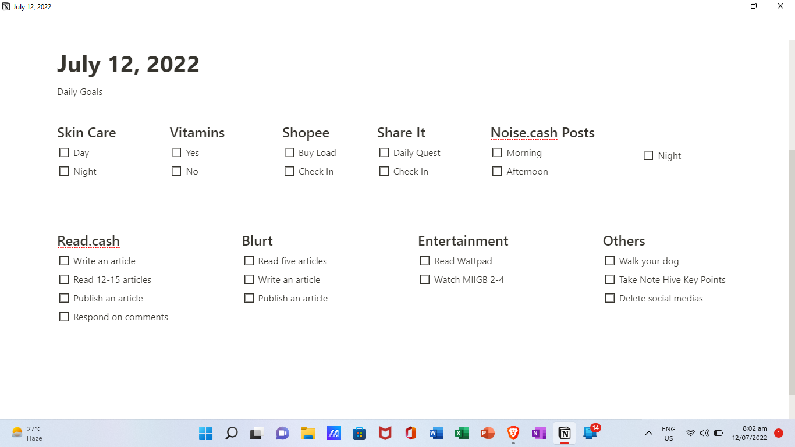Open the red notification count badge
This screenshot has height=447, width=795.
tap(779, 433)
